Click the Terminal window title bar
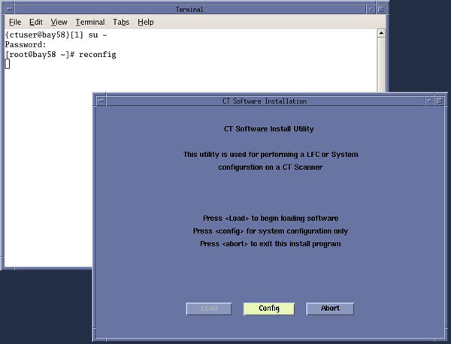 188,8
